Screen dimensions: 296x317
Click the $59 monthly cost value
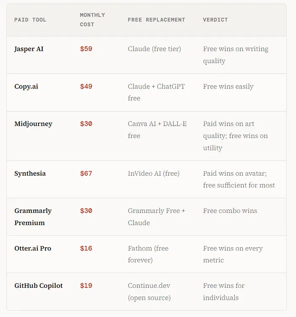tap(86, 49)
